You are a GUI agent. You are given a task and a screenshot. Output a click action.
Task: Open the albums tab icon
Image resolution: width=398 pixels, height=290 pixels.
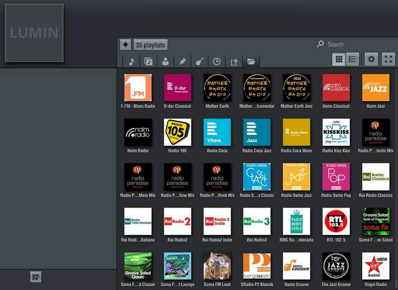tap(148, 61)
